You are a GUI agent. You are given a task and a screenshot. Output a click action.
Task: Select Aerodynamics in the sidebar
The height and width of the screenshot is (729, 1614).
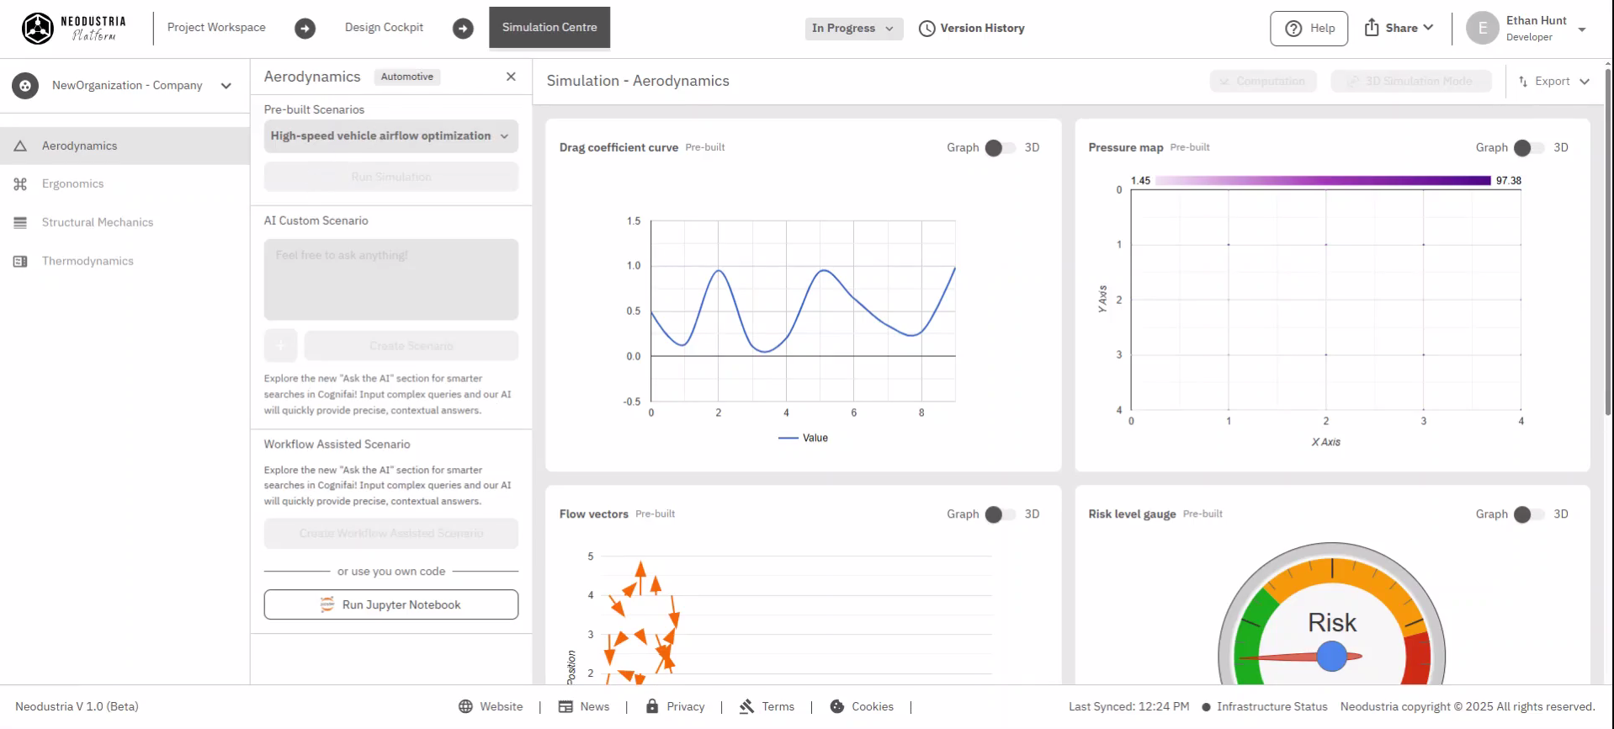(x=80, y=146)
